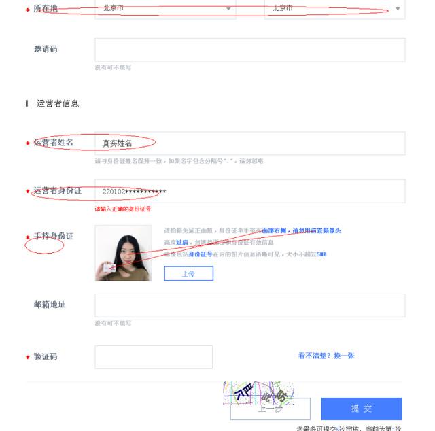The height and width of the screenshot is (431, 435).
Task: Click the blue 身份证号 highlighted text
Action: click(x=201, y=254)
